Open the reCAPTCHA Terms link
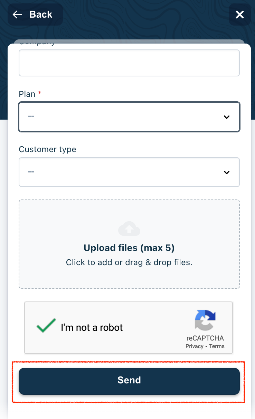255x419 pixels. point(217,346)
